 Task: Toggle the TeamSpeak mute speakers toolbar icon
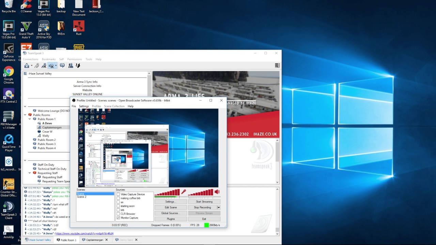[x=51, y=66]
